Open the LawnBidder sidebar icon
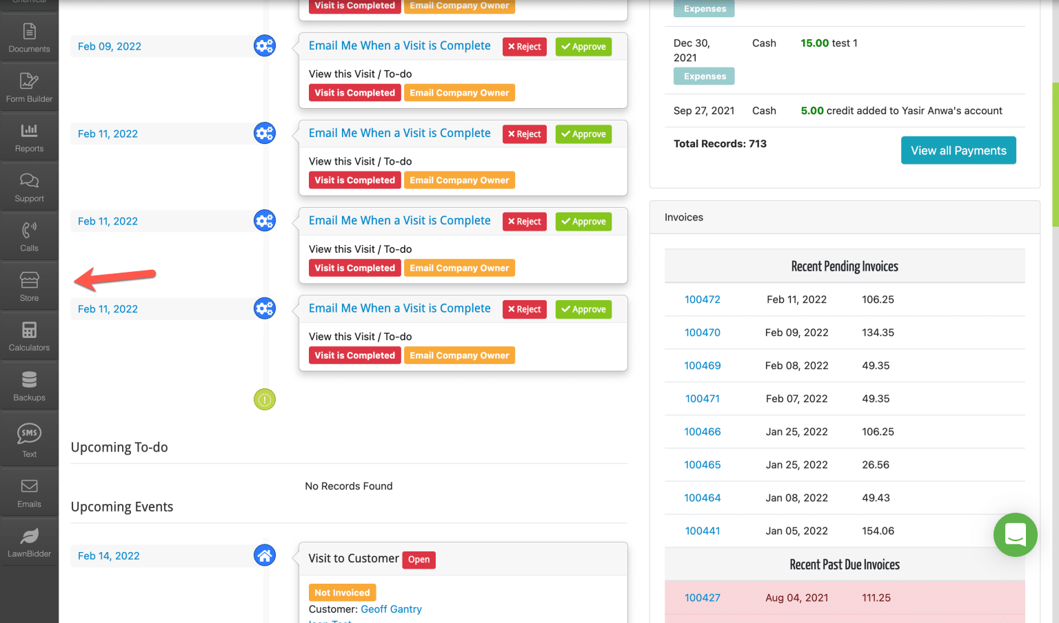Viewport: 1059px width, 623px height. (29, 542)
